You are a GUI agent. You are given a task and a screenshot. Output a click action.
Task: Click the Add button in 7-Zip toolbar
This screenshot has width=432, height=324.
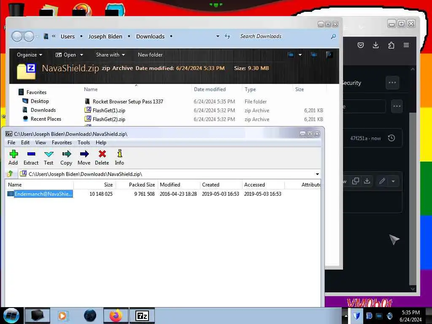click(13, 158)
